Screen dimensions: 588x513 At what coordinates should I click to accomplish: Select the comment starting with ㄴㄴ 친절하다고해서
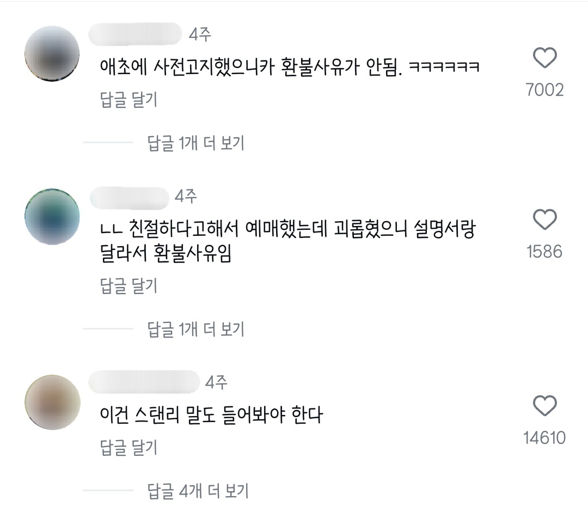[x=287, y=241]
